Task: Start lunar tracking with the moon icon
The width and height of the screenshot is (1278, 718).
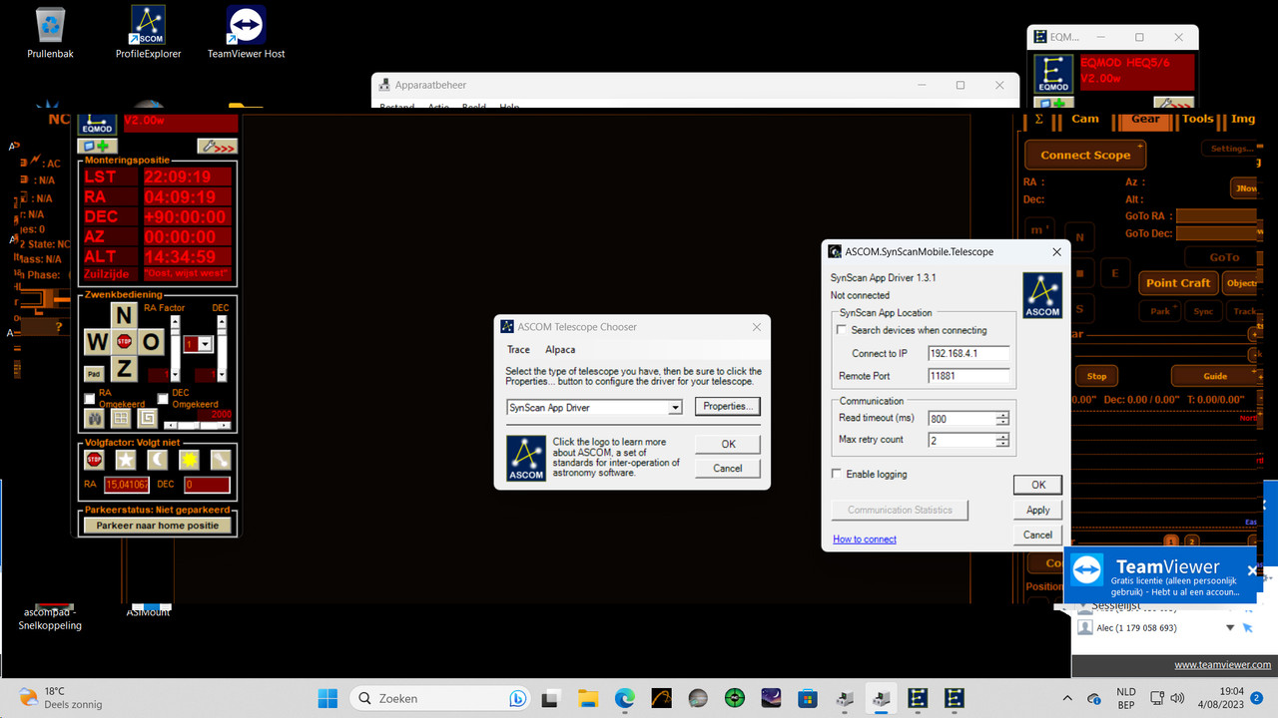Action: tap(158, 460)
